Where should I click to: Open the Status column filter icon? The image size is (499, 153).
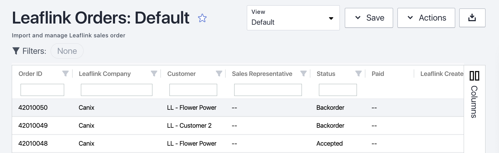(x=358, y=74)
